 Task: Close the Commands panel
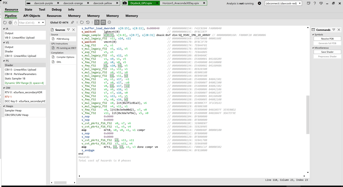339,30
